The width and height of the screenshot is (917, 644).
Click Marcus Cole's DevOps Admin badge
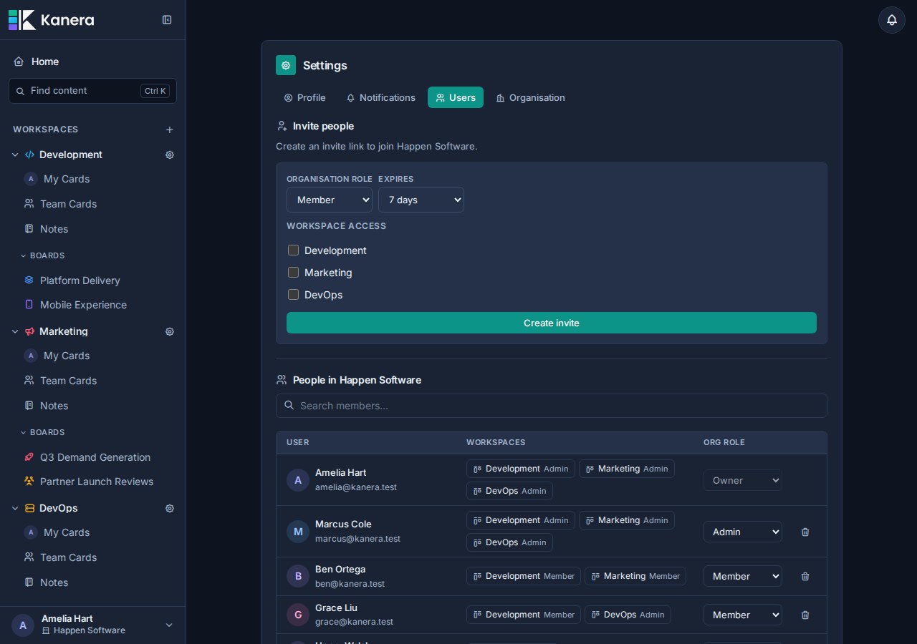click(x=509, y=542)
